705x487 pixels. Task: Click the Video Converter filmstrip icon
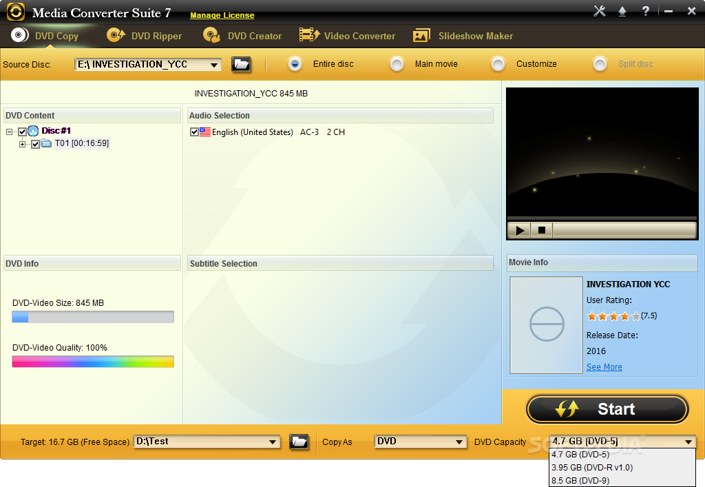(309, 34)
